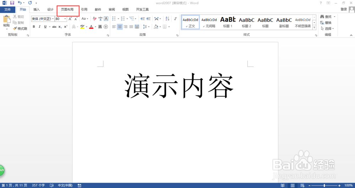The height and width of the screenshot is (188, 355).
Task: Toggle Bold formatting
Action: (34, 27)
